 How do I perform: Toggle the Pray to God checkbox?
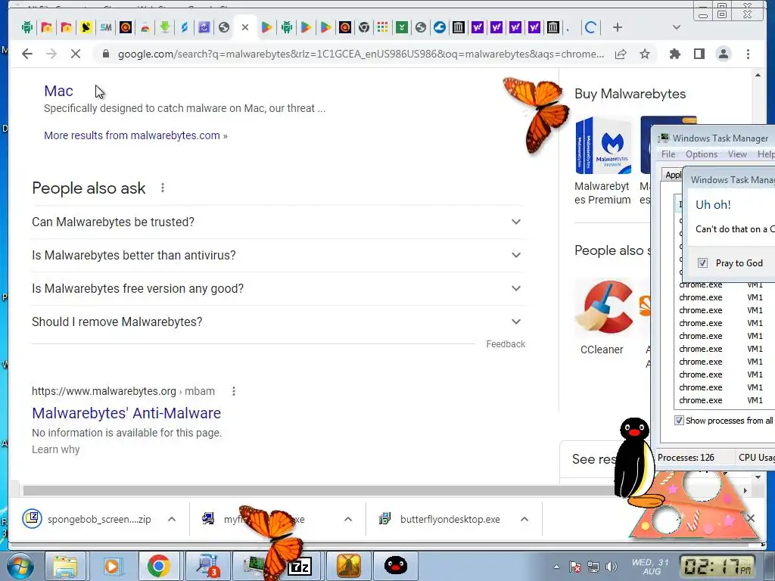point(702,263)
